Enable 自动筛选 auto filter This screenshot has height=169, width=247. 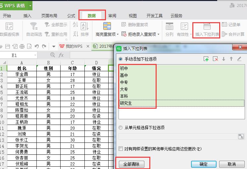click(x=34, y=29)
